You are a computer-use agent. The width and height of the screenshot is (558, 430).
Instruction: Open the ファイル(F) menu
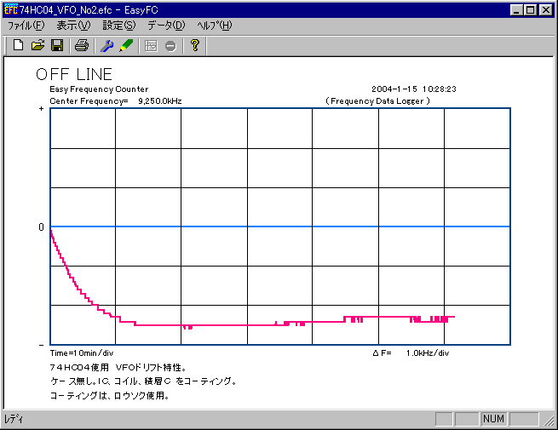[x=26, y=26]
